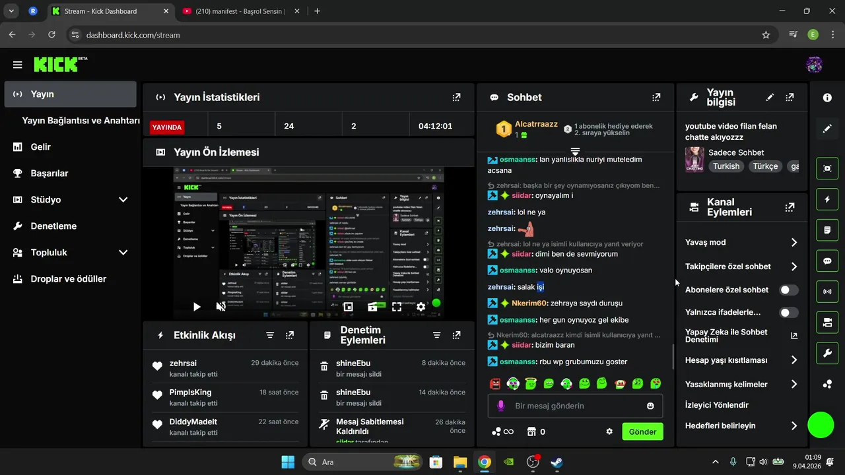Open Yapay Zeka ile Sohbet Denetimi link
Screen dimensions: 845x475
pos(742,336)
